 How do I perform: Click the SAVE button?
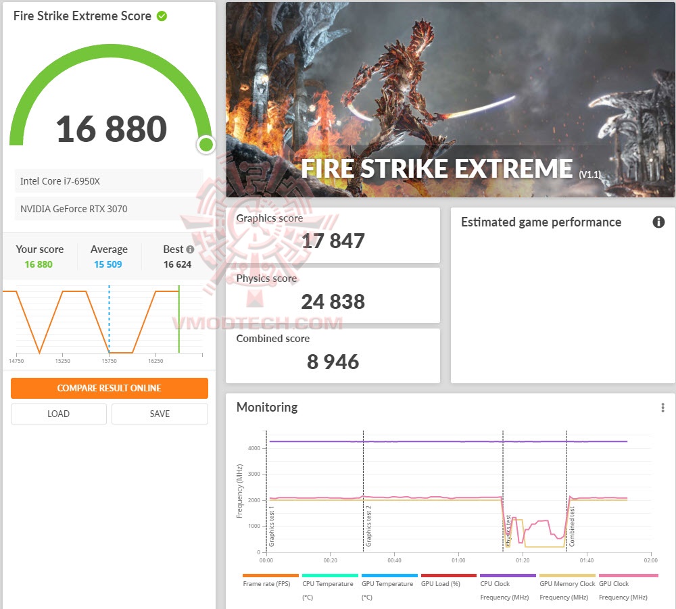160,414
